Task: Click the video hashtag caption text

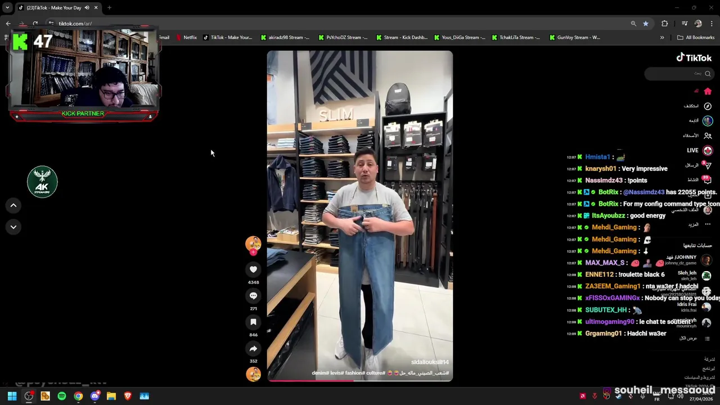Action: pos(380,373)
